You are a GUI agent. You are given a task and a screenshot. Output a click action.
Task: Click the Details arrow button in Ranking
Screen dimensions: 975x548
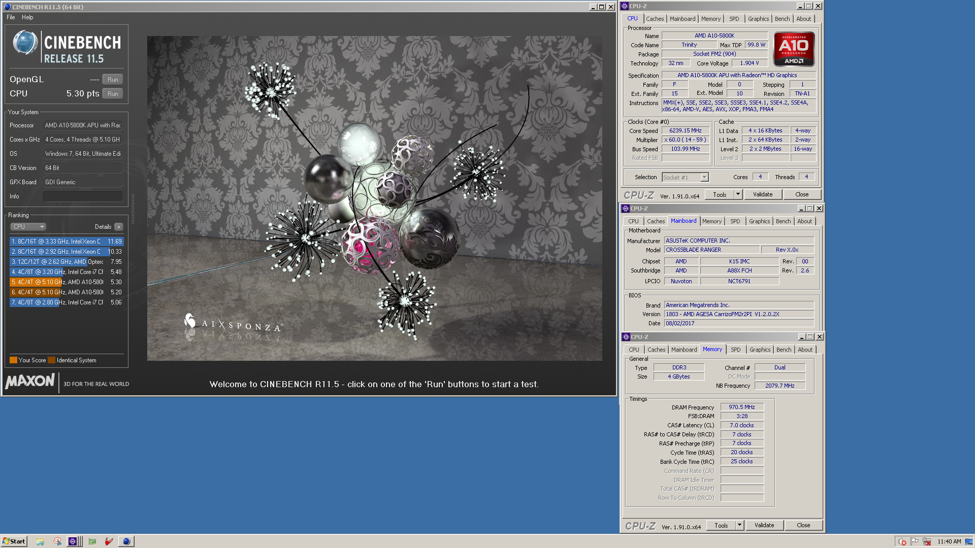pyautogui.click(x=118, y=227)
